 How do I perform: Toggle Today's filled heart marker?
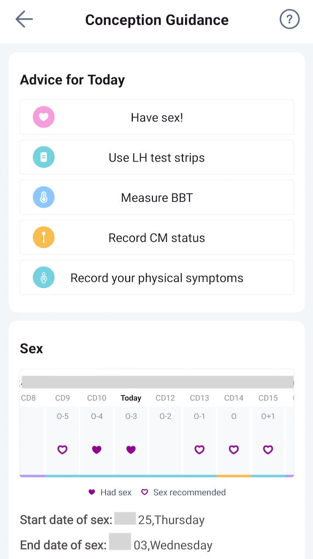[x=131, y=449]
